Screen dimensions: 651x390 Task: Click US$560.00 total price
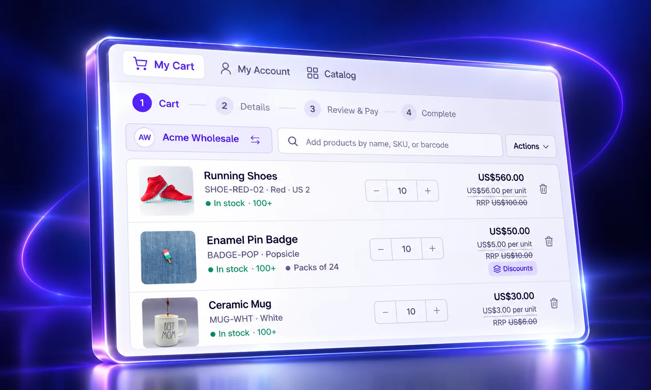click(501, 178)
